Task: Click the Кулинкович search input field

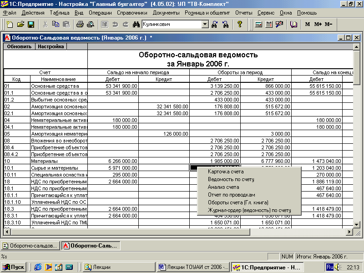Action: tap(172, 24)
